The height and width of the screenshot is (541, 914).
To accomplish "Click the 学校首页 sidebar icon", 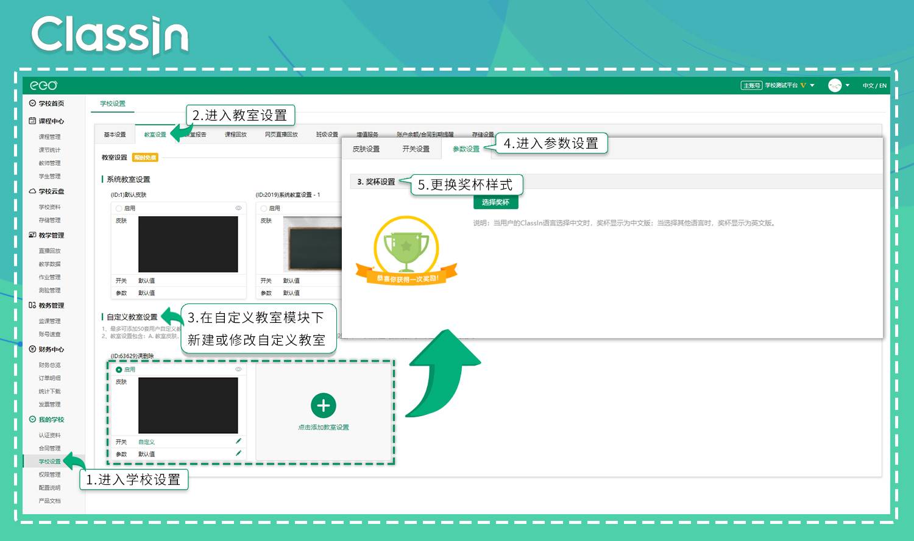I will pyautogui.click(x=32, y=103).
